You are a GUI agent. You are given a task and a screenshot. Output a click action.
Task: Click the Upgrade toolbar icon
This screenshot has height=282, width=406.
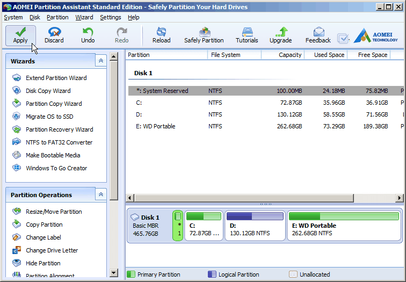[x=281, y=35]
